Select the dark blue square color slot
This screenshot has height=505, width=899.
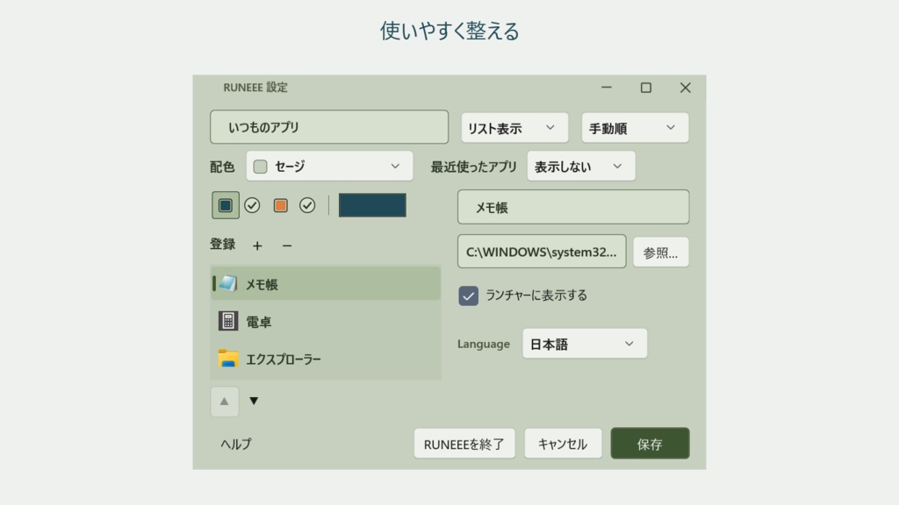point(226,205)
